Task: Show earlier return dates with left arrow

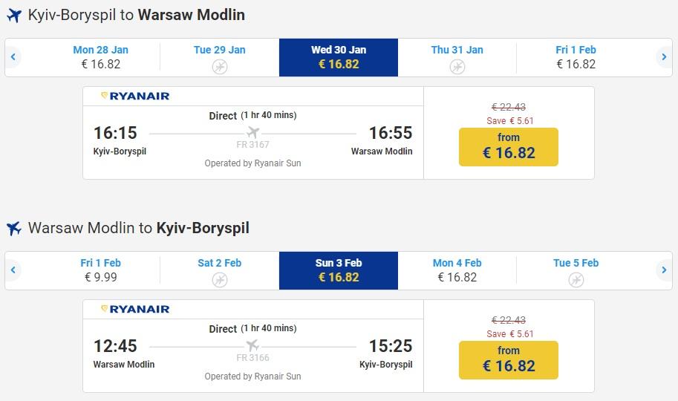Action: 13,270
